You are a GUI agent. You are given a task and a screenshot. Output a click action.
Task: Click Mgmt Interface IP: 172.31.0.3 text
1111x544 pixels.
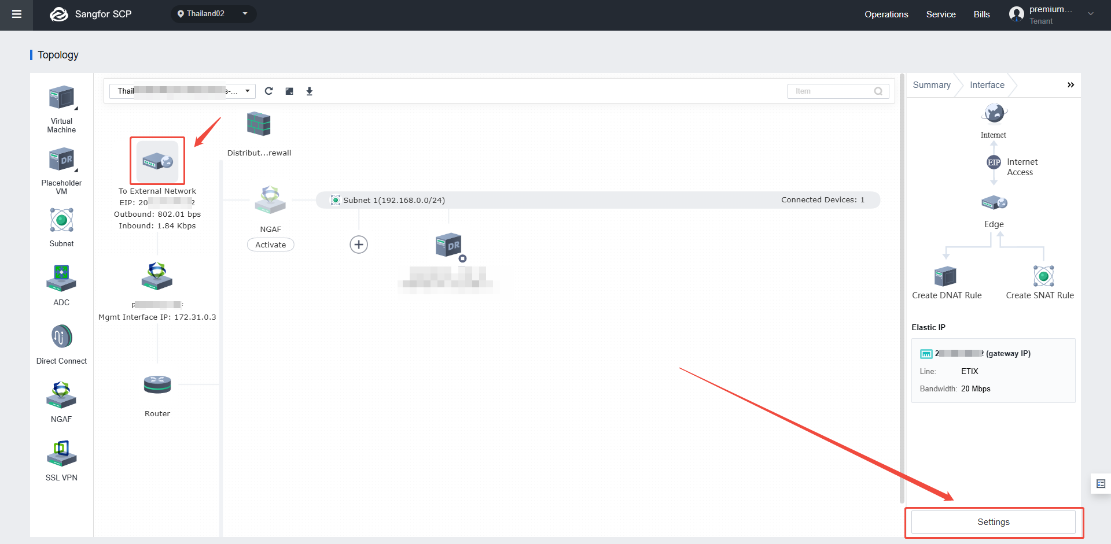157,317
